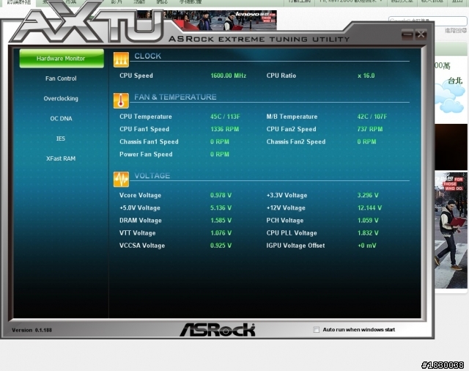Click the CPU Ratio value x 16.0
This screenshot has width=469, height=371.
366,76
